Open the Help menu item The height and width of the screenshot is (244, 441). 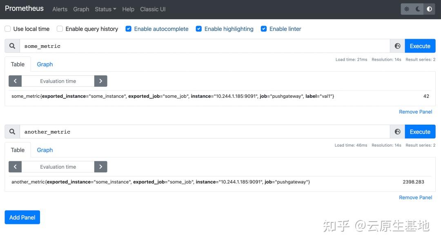pyautogui.click(x=128, y=9)
